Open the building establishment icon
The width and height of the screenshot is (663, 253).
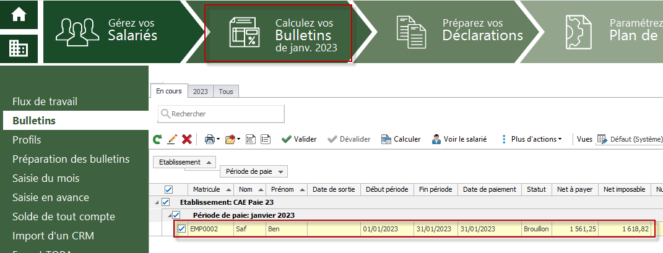pos(19,49)
